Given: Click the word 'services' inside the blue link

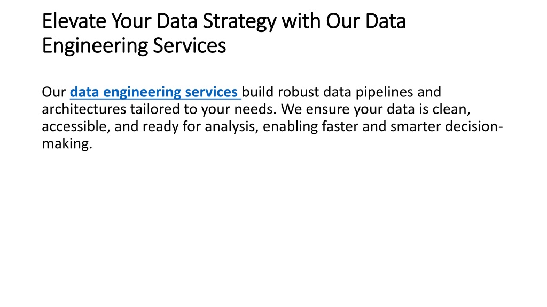Looking at the screenshot, I should point(211,92).
